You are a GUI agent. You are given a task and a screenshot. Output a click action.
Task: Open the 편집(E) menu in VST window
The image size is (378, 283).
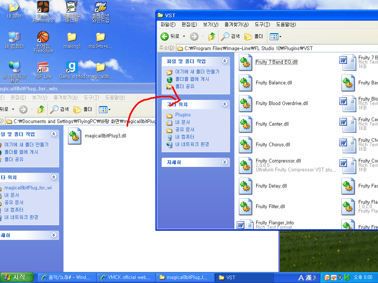[x=189, y=25]
